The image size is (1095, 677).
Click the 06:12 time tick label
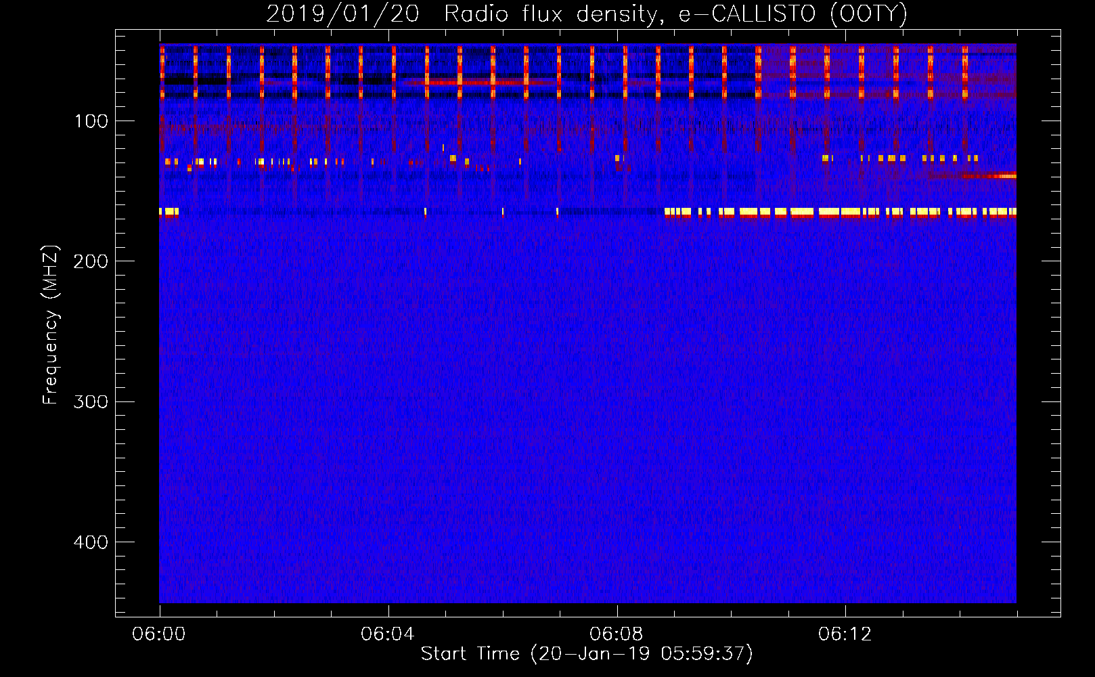point(845,634)
